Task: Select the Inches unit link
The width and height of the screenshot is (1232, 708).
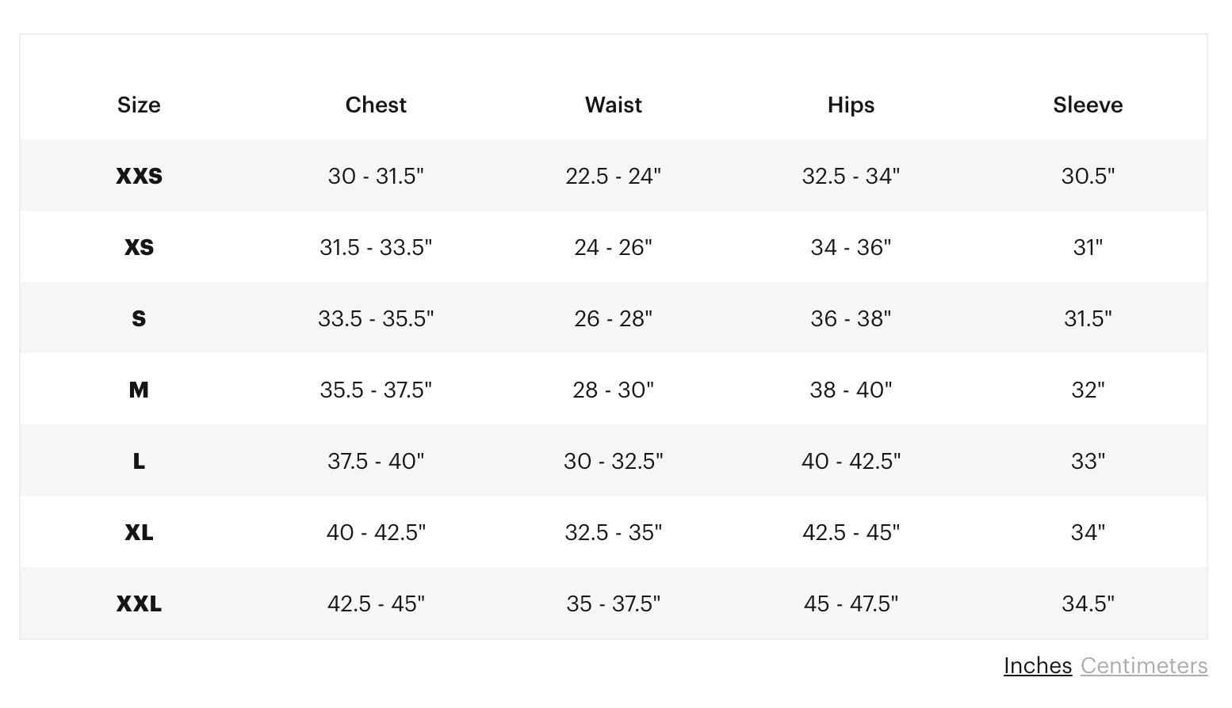Action: [1037, 666]
